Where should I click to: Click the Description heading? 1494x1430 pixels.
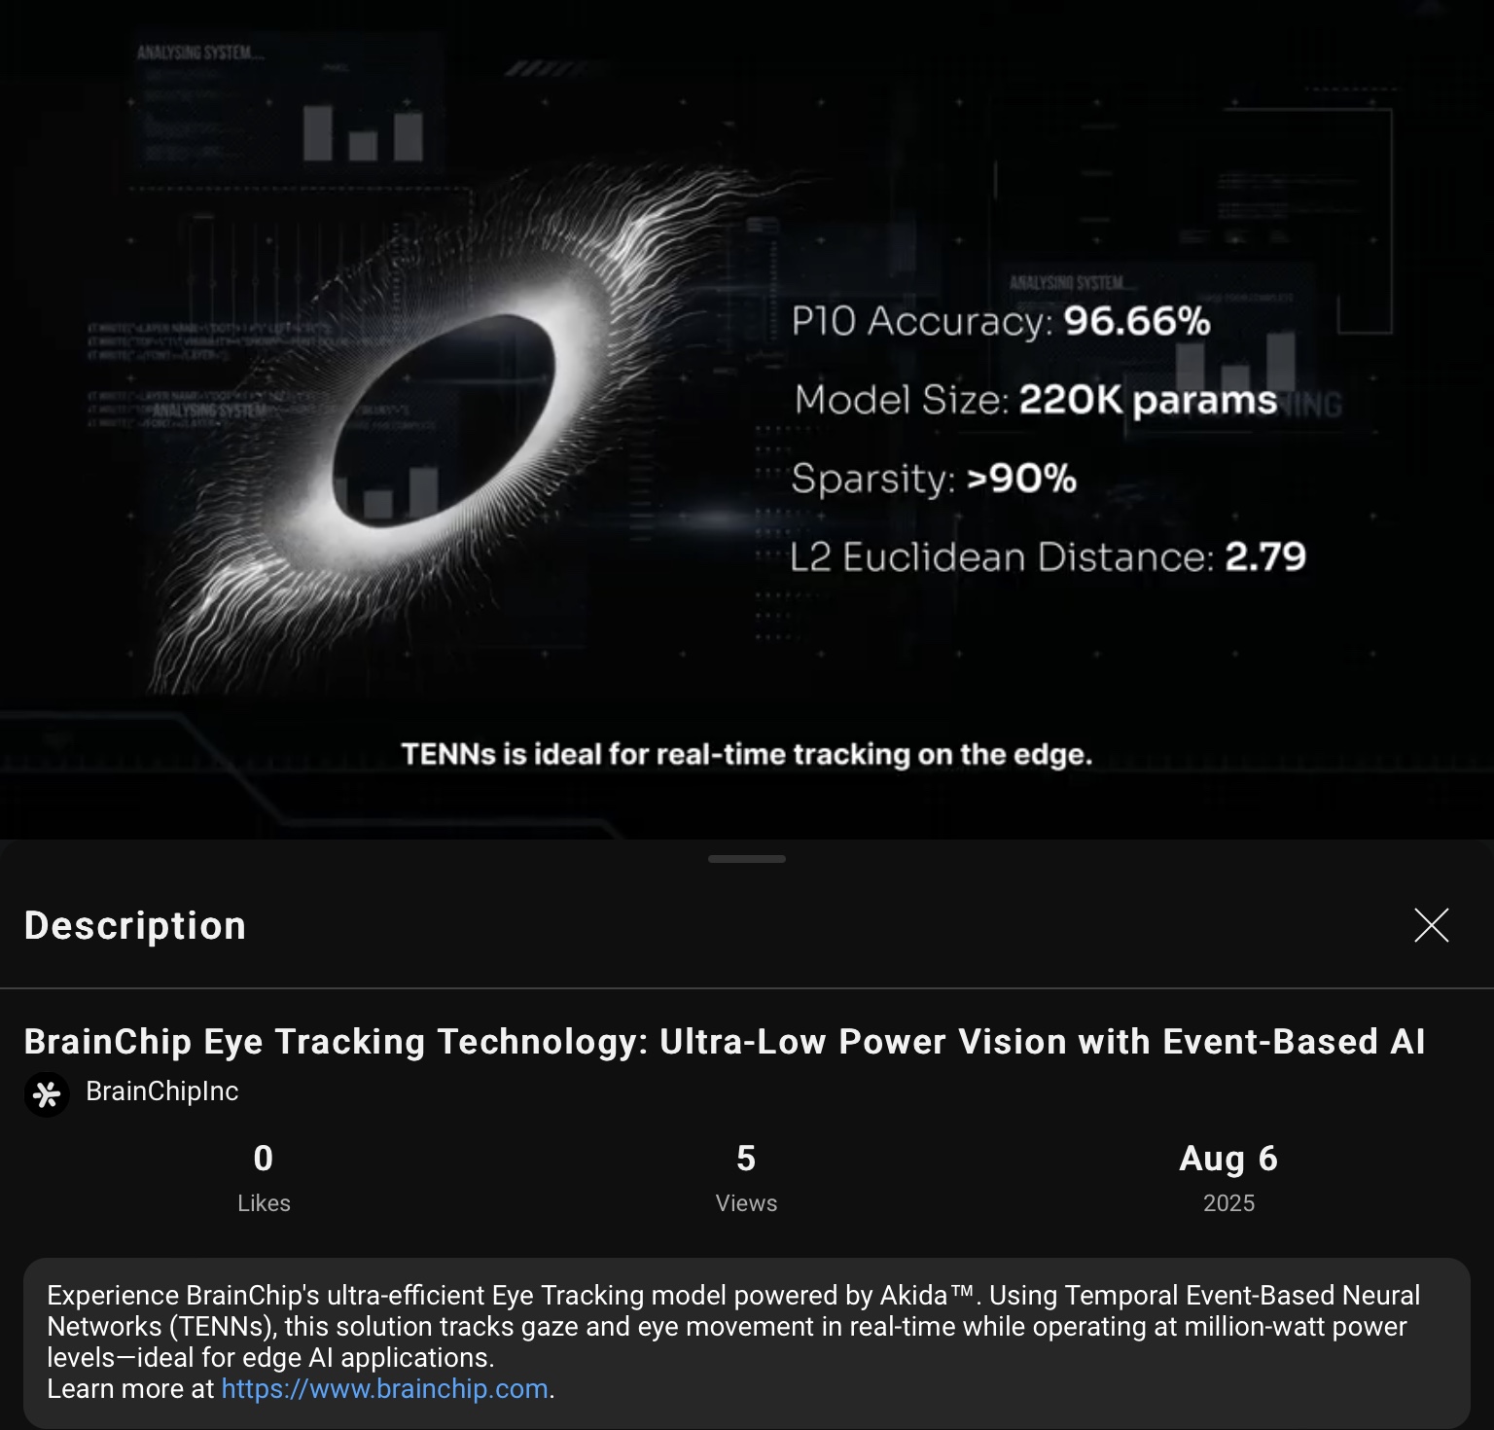point(135,925)
